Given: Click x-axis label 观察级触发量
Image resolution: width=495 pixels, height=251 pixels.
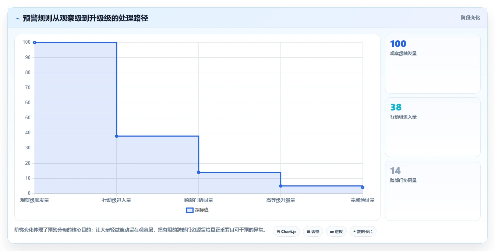Looking at the screenshot, I should click(x=35, y=200).
